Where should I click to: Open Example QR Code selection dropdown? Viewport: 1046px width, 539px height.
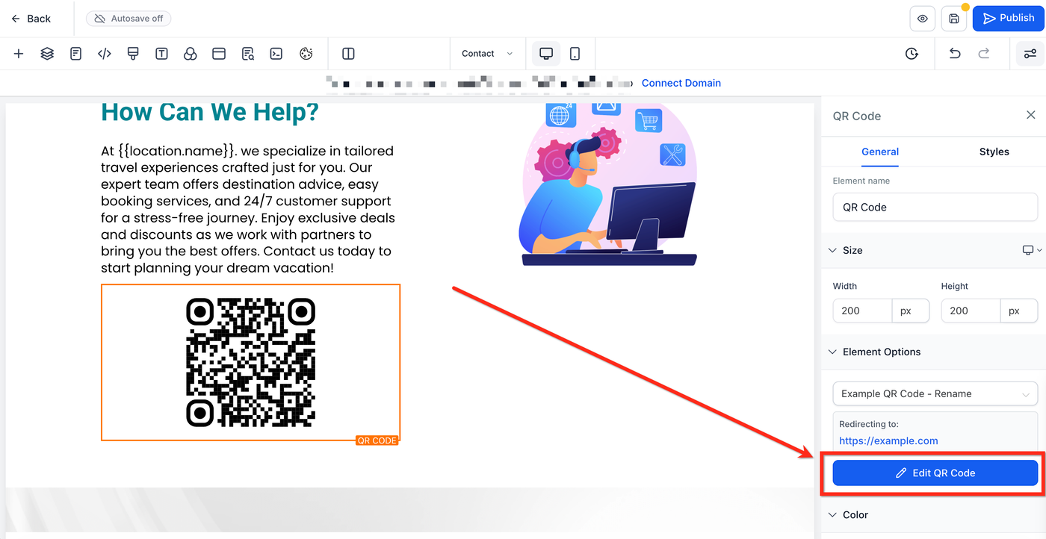(935, 393)
